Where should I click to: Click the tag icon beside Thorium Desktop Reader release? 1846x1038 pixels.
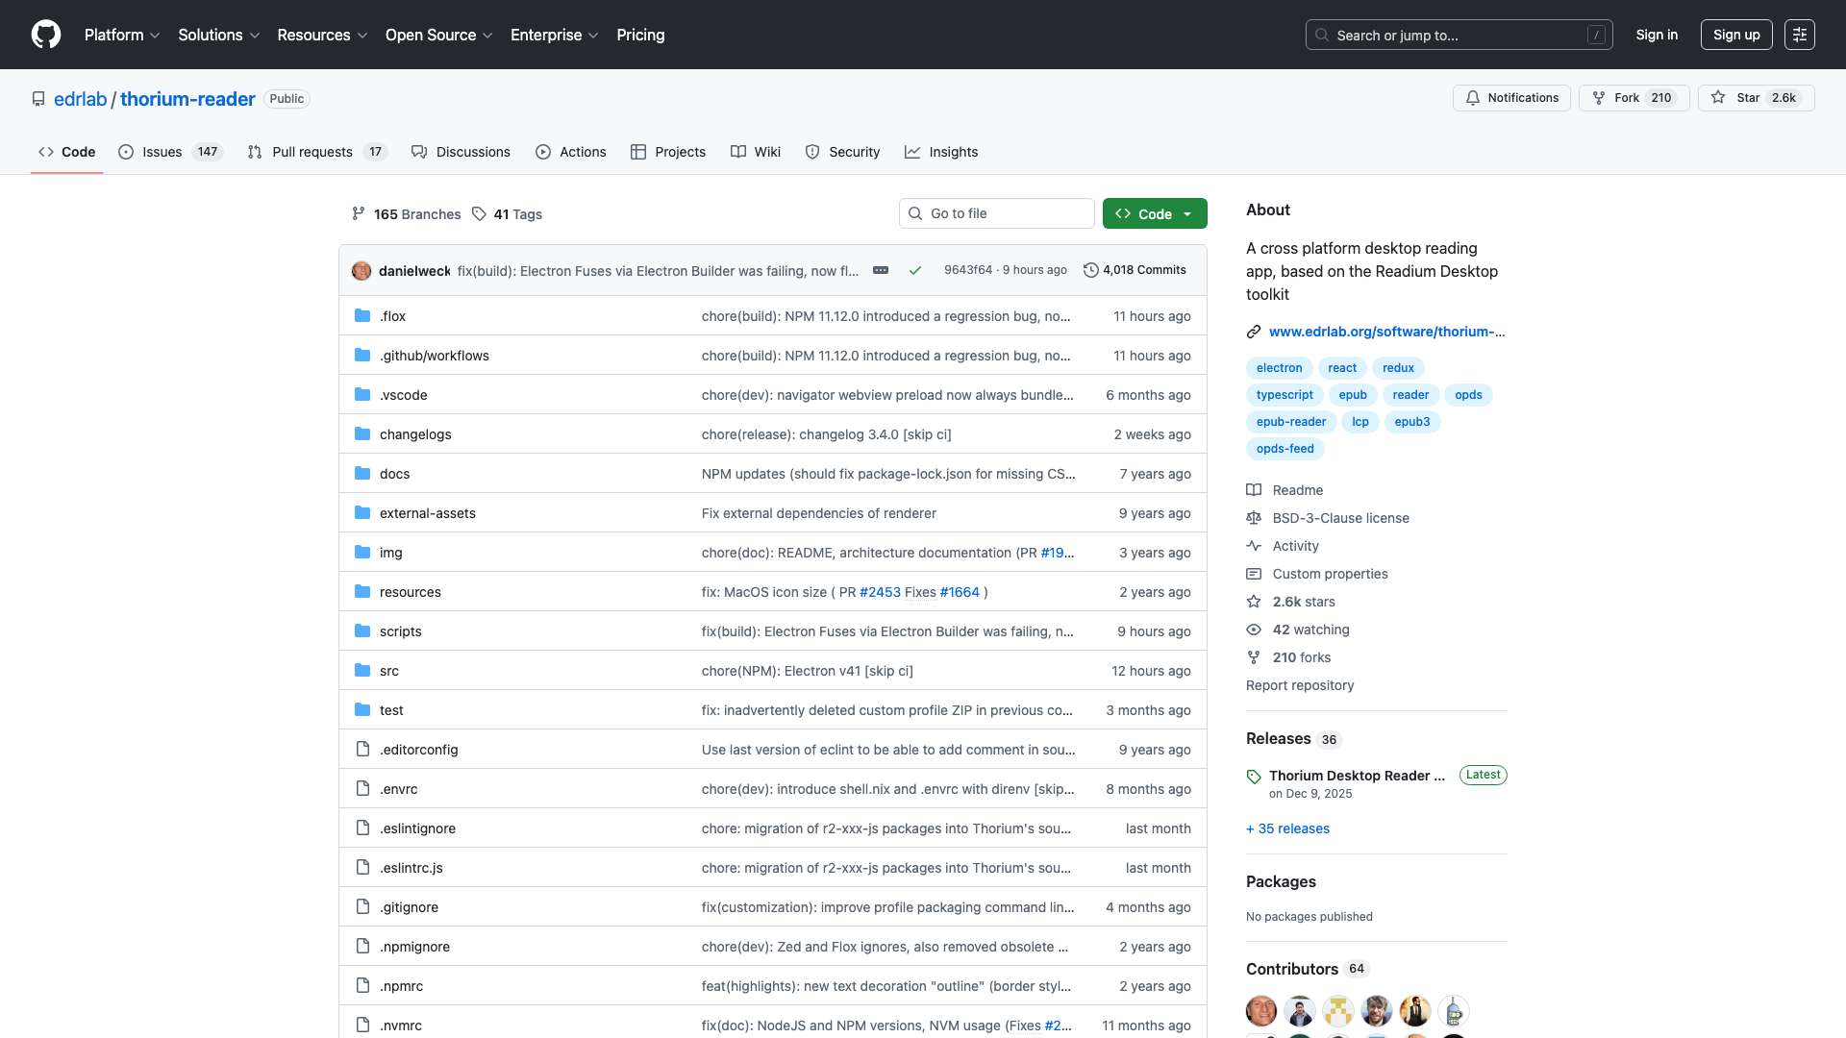(x=1254, y=777)
